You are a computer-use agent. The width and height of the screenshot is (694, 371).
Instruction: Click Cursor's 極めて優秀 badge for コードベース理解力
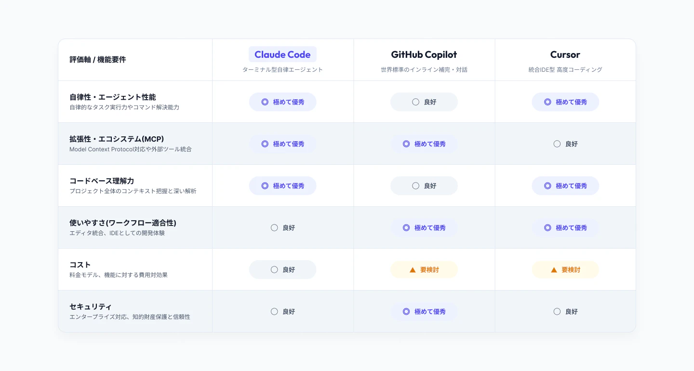point(565,186)
